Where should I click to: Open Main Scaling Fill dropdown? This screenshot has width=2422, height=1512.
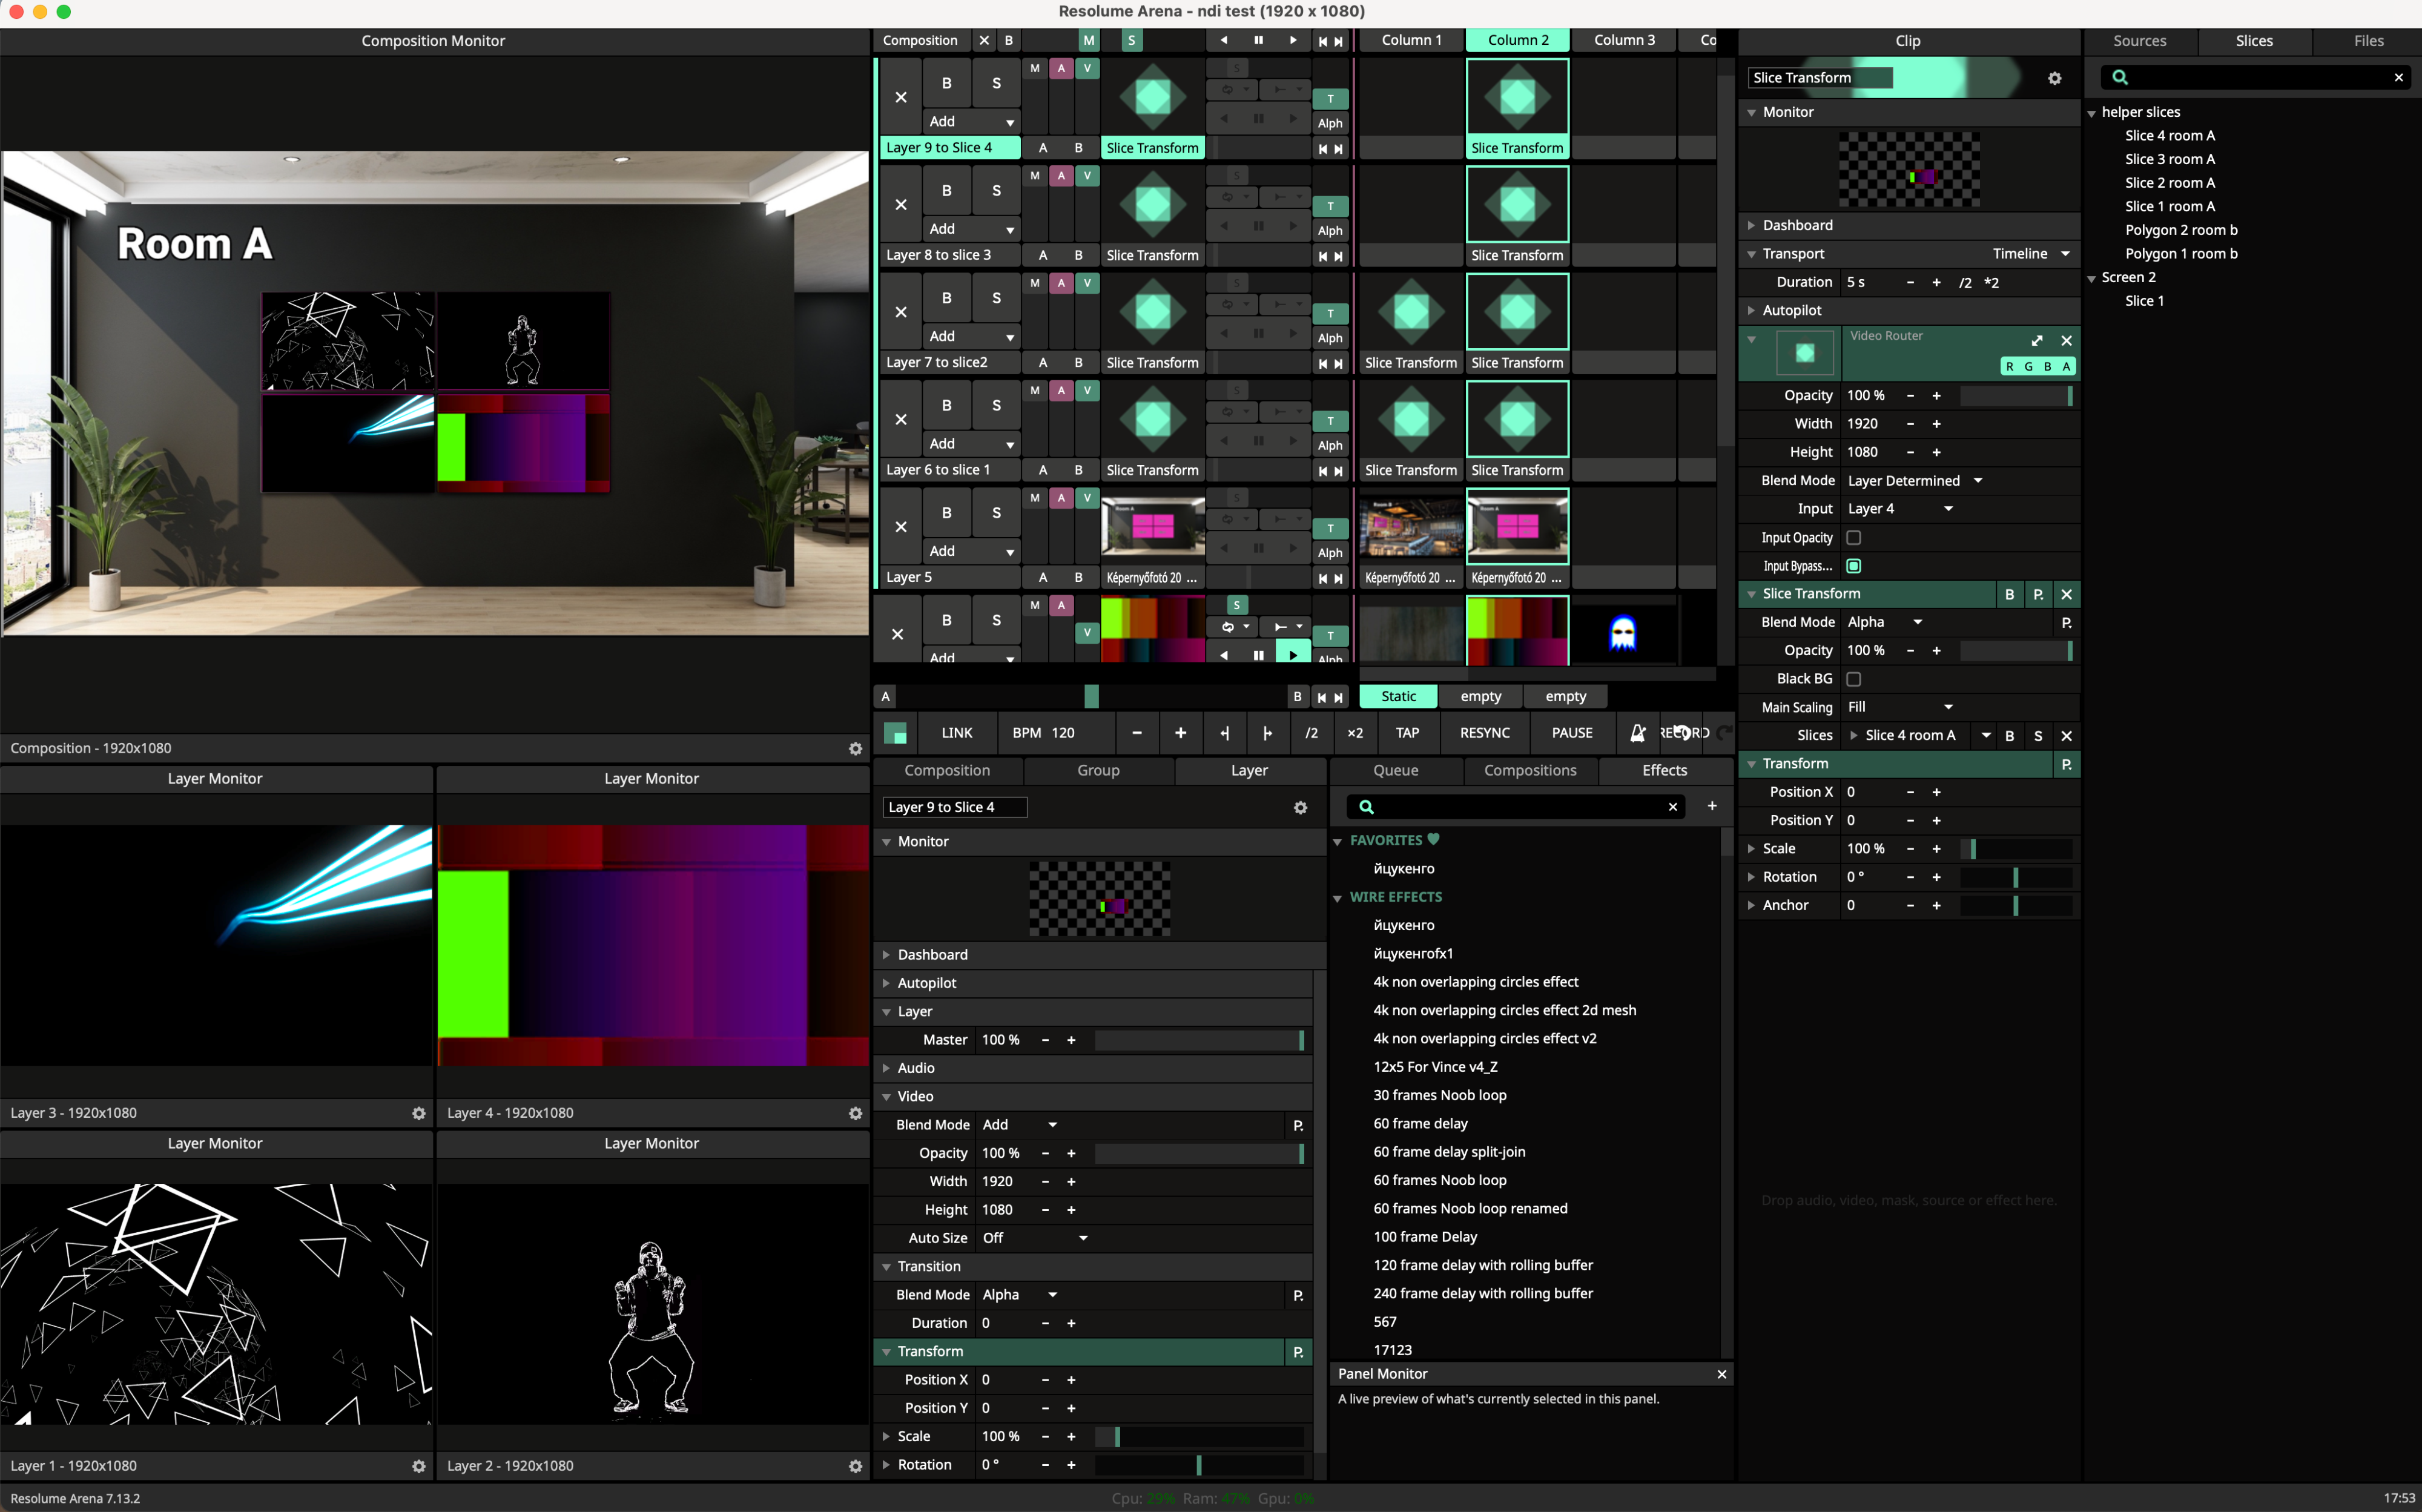pyautogui.click(x=1900, y=707)
